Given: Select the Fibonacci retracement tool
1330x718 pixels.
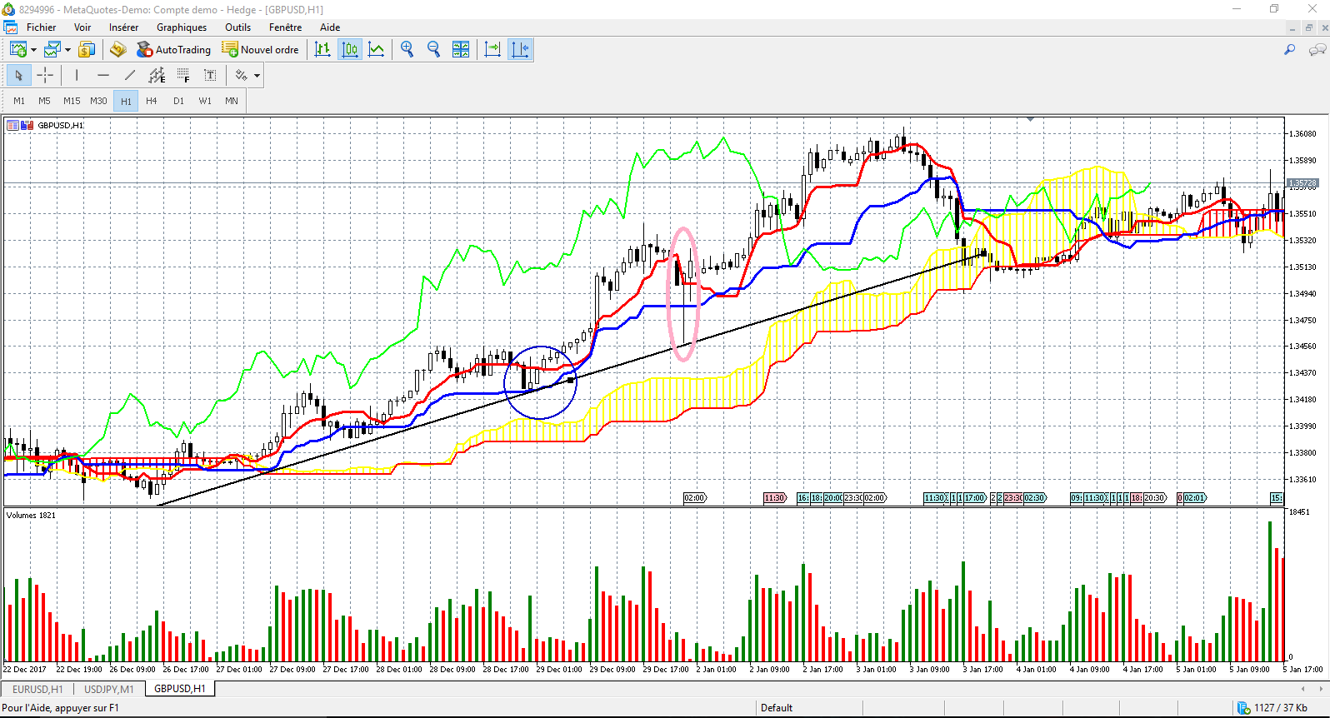Looking at the screenshot, I should coord(183,76).
